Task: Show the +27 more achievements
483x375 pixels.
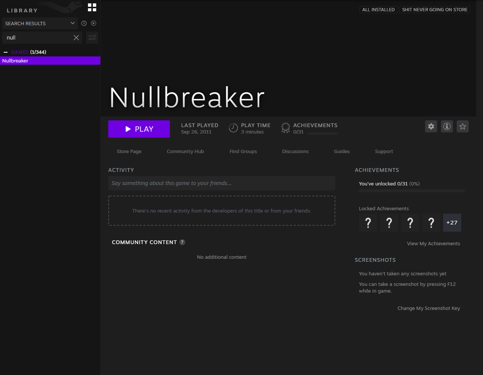Action: coord(452,223)
